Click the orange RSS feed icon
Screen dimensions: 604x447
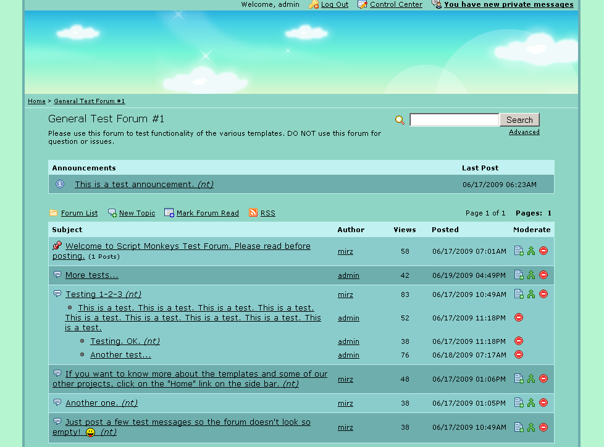253,212
